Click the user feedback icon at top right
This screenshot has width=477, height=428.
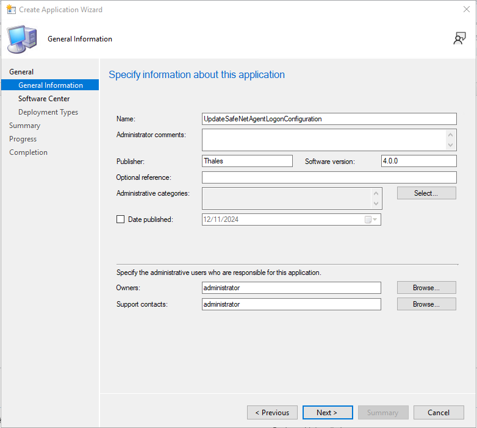(x=459, y=38)
